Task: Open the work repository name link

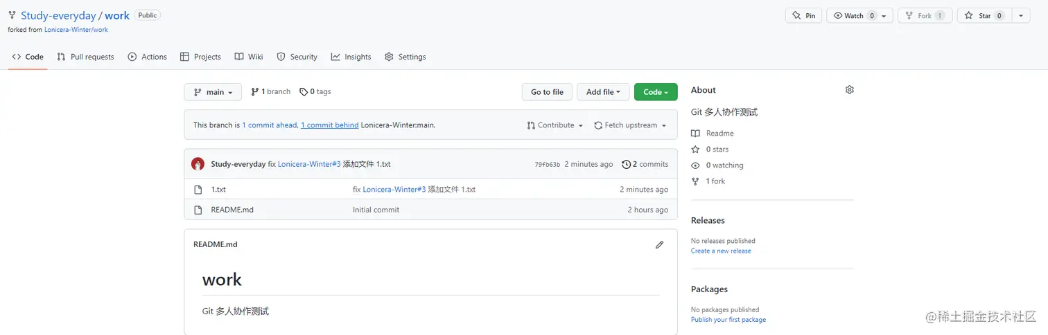Action: 117,15
